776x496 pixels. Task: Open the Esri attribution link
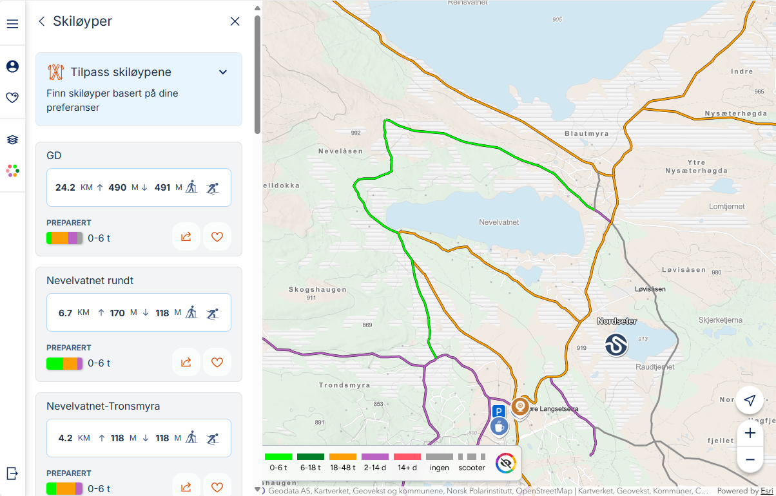[x=767, y=491]
